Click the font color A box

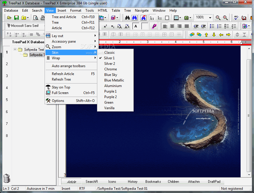(x=136, y=26)
